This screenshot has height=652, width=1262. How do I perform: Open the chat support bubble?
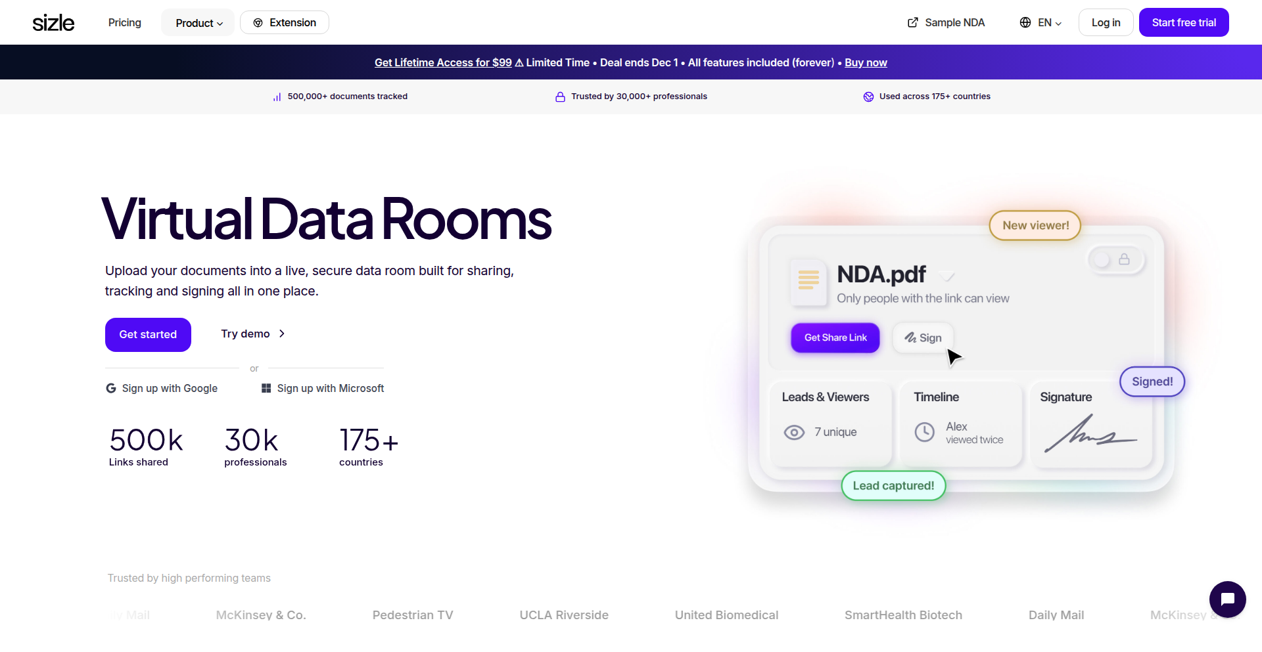coord(1227,599)
